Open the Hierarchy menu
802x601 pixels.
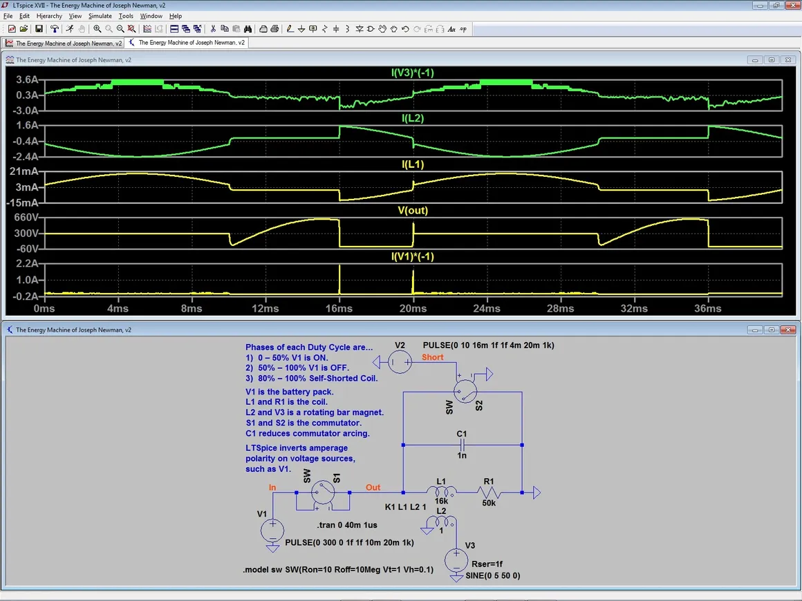coord(49,16)
